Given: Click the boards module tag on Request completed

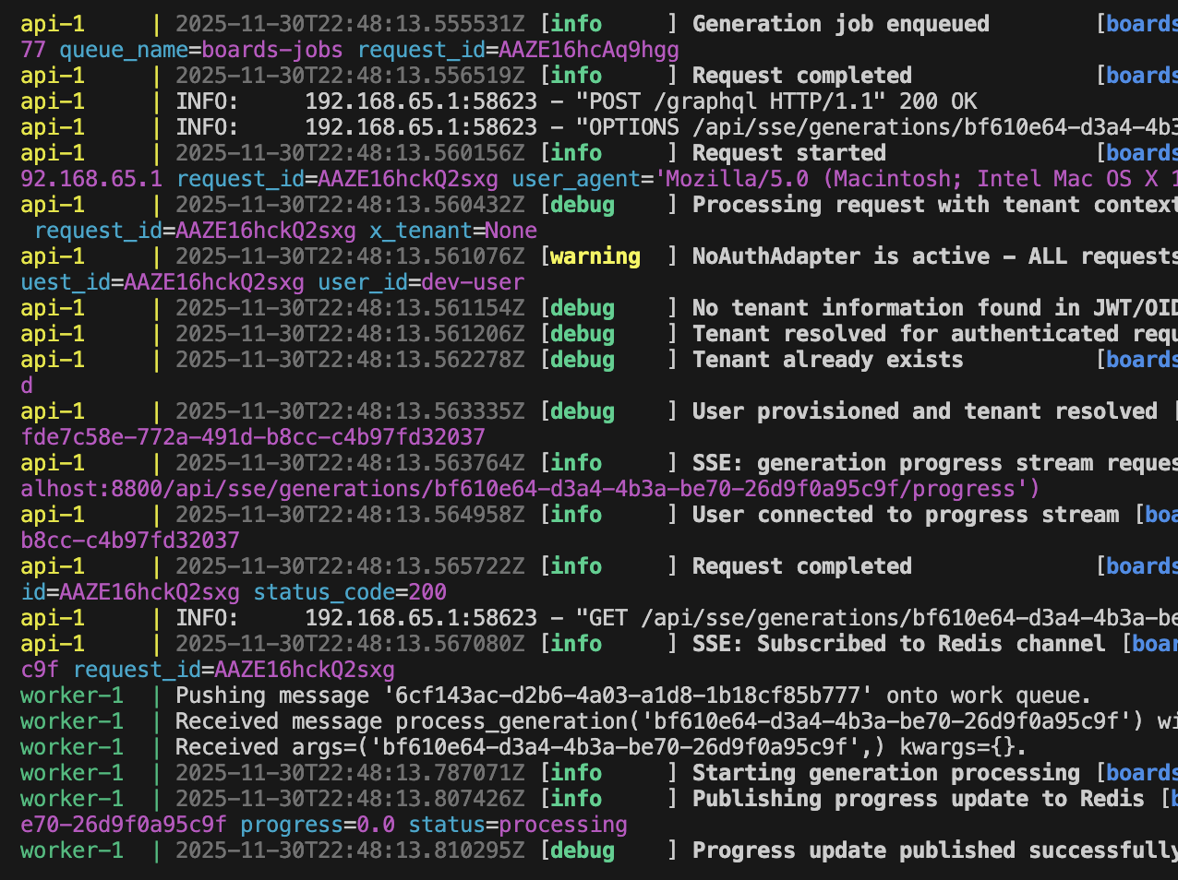Looking at the screenshot, I should [x=1145, y=75].
